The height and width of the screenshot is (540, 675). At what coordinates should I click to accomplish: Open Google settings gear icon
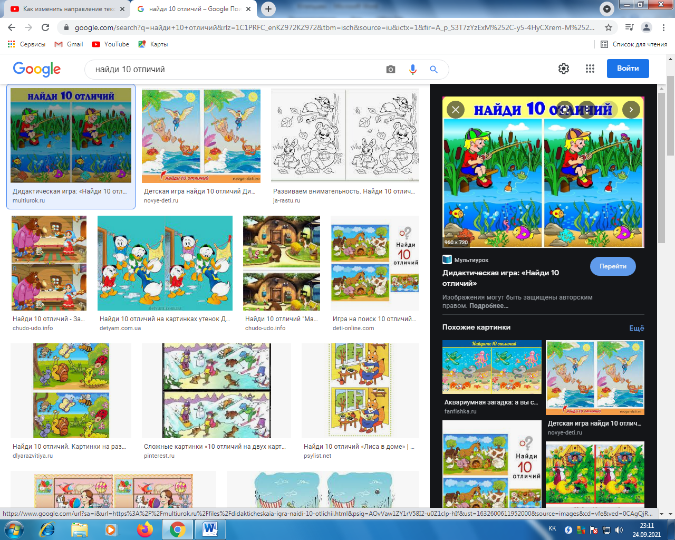(564, 69)
